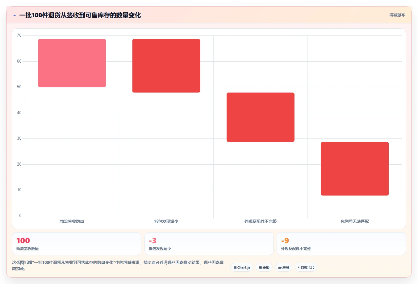Click the red 拆包发现短少 bar
The width and height of the screenshot is (418, 284).
click(166, 66)
